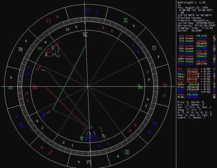Click the yellow Virgo sign glyph

coord(21,49)
